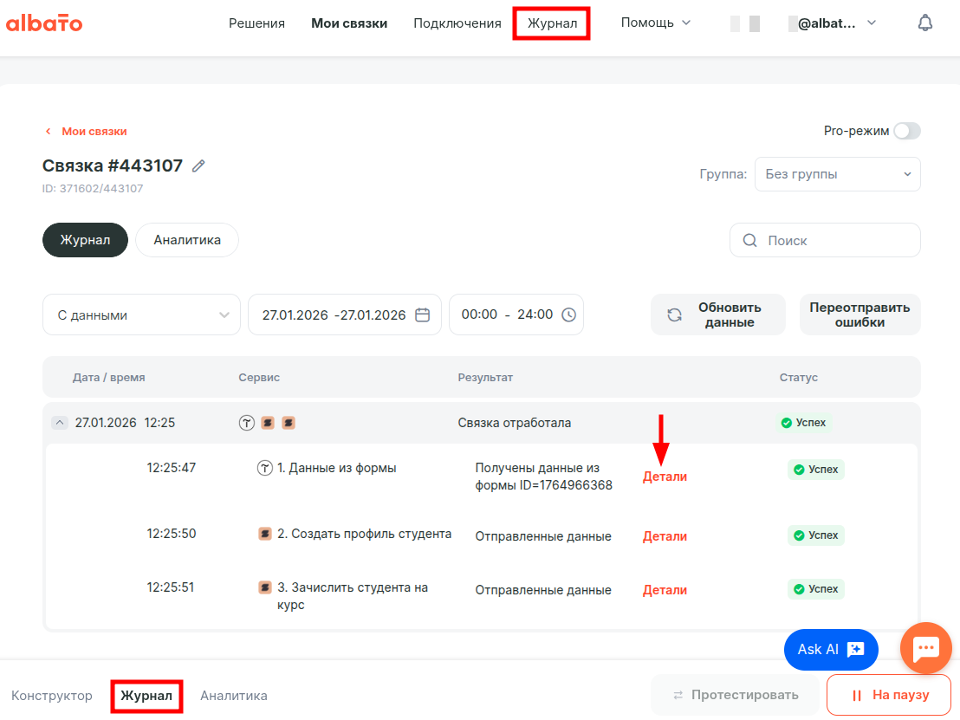Viewport: 960px width, 720px height.
Task: Click Детали for Данные из формы step
Action: [665, 477]
